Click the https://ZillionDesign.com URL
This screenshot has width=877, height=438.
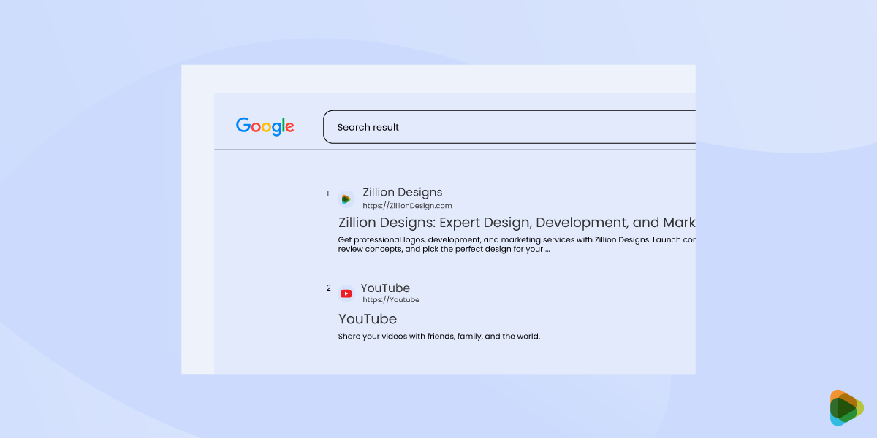408,206
